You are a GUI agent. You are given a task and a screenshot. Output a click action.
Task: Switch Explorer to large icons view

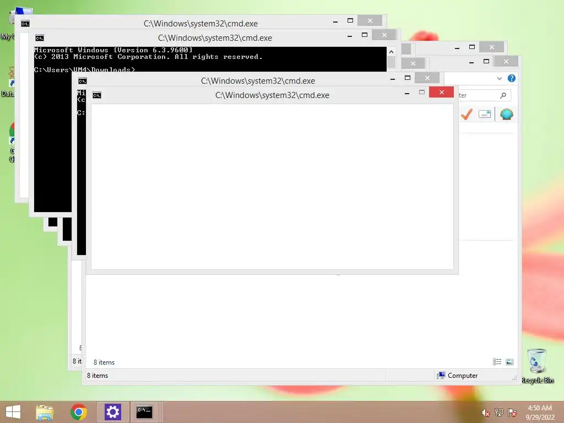coord(509,362)
